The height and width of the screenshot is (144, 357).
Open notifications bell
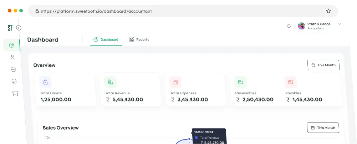289,26
